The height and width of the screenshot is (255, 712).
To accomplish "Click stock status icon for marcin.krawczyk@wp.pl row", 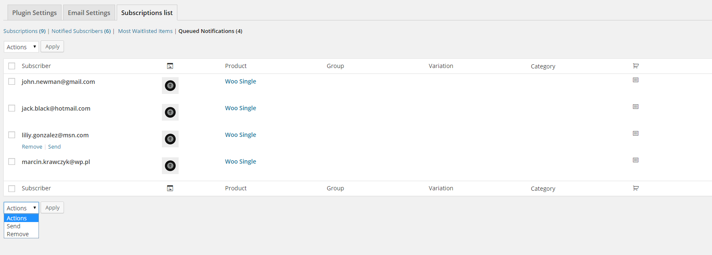I will pos(635,160).
